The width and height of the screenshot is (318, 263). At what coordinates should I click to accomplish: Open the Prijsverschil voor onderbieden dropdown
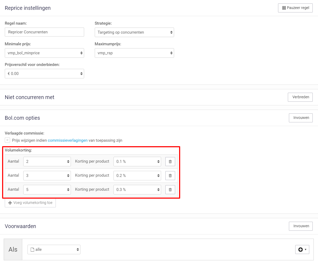tap(44, 74)
